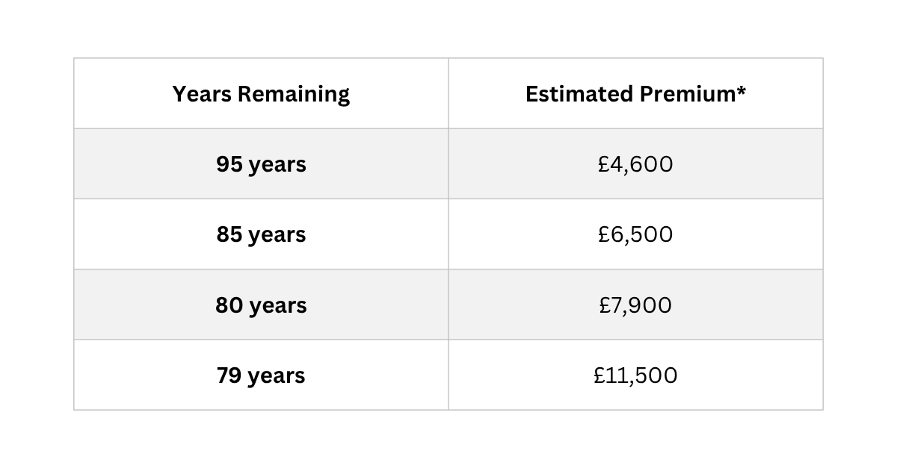Viewport: 897px width, 468px height.
Task: Click the number 85 in second row
Action: click(x=229, y=234)
